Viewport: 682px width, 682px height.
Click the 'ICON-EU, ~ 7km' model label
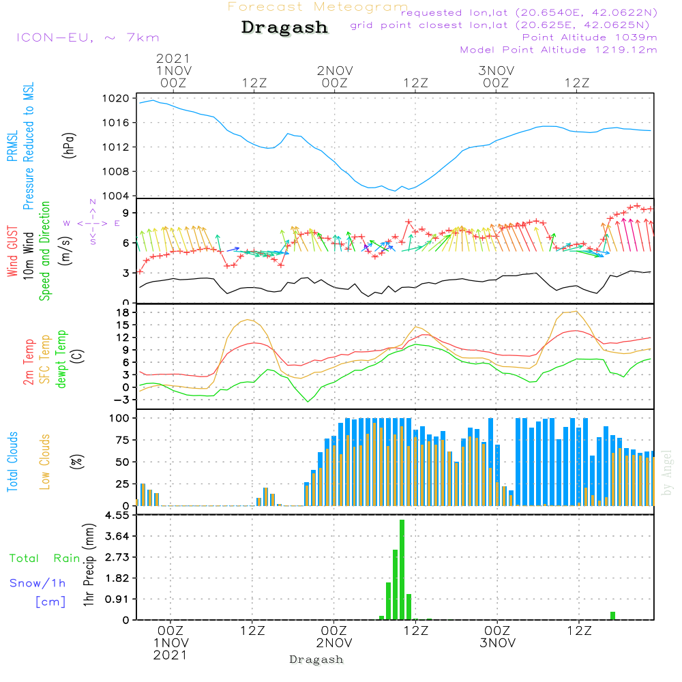pos(88,38)
